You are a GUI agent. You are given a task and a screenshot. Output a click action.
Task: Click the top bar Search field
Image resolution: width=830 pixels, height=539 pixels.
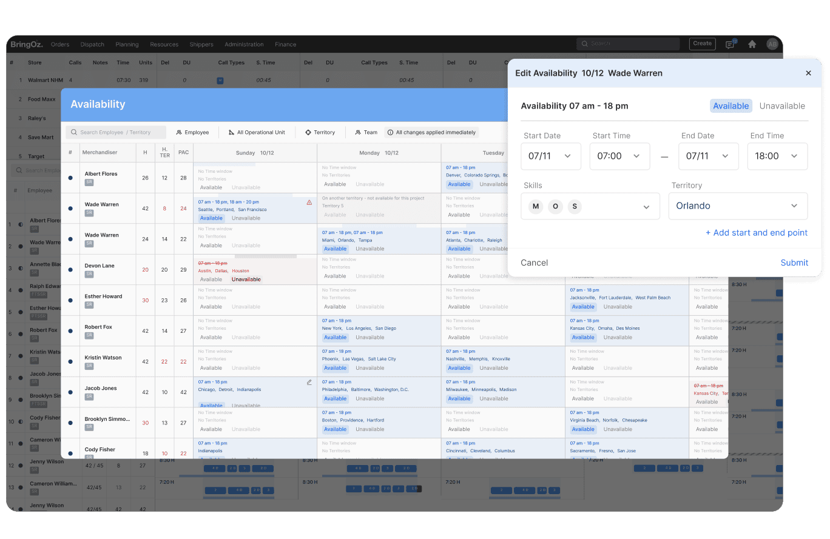[x=628, y=44]
